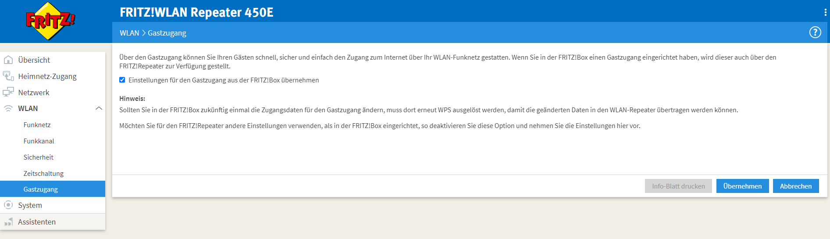Viewport: 830px width, 239px height.
Task: Open the three-dot options menu
Action: (825, 12)
